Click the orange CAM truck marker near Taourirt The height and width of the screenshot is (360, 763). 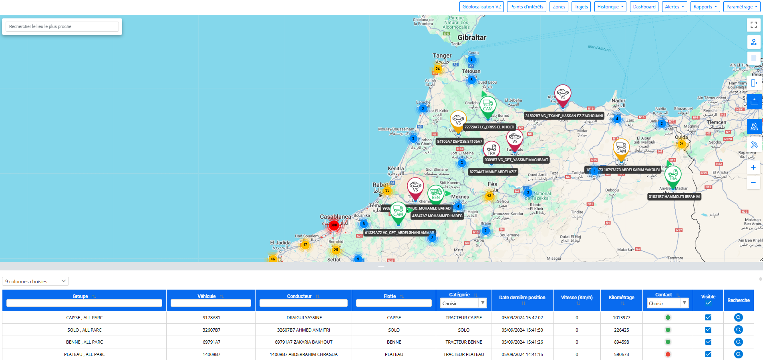(621, 149)
